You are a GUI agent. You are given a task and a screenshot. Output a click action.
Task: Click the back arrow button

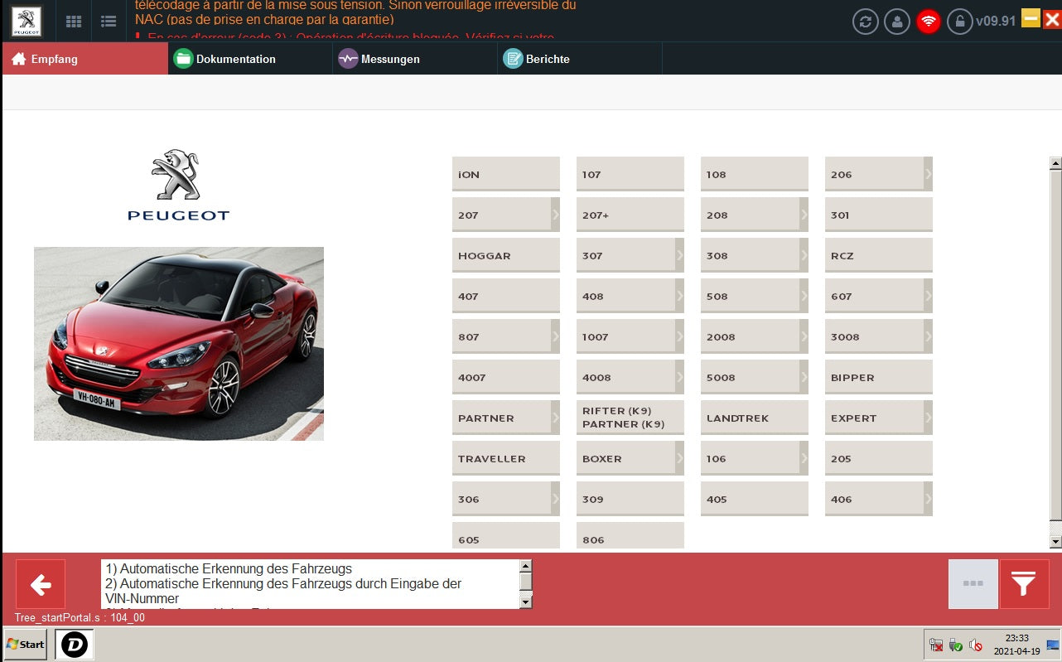(41, 584)
